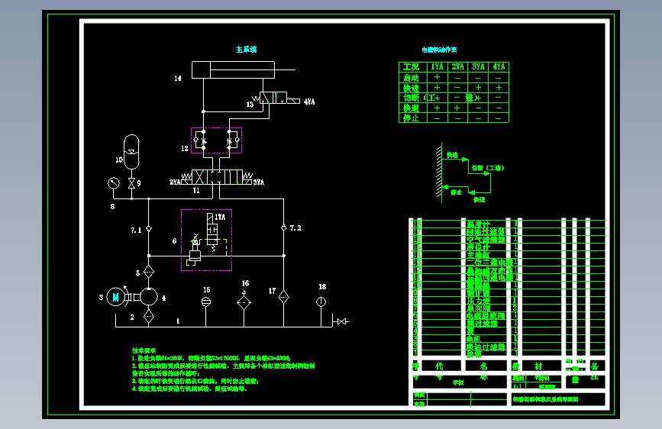Click the 电磁铁动作表 table title
The height and width of the screenshot is (429, 662).
click(439, 50)
